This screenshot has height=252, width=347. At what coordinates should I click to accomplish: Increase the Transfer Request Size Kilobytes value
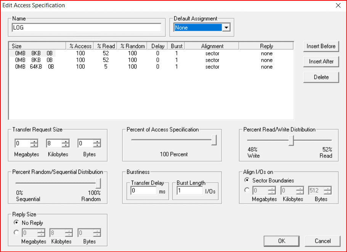66,141
